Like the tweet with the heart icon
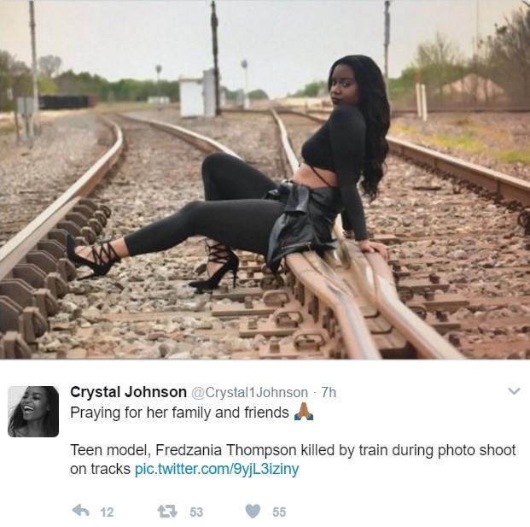This screenshot has height=527, width=530. [x=253, y=511]
